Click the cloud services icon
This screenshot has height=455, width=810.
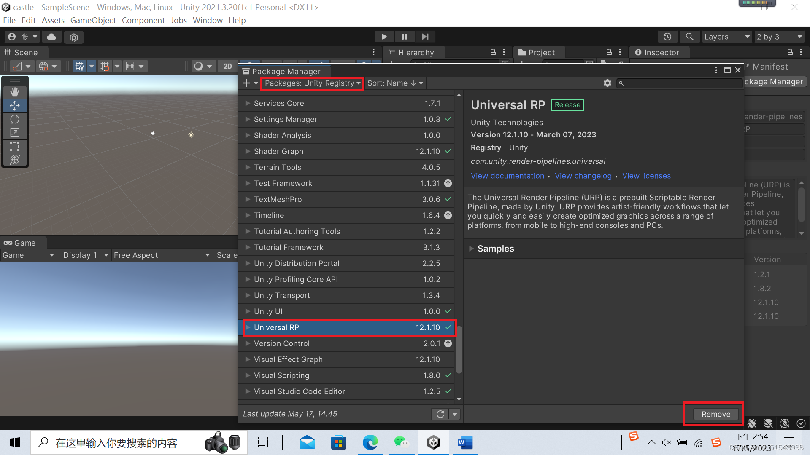[x=51, y=37]
